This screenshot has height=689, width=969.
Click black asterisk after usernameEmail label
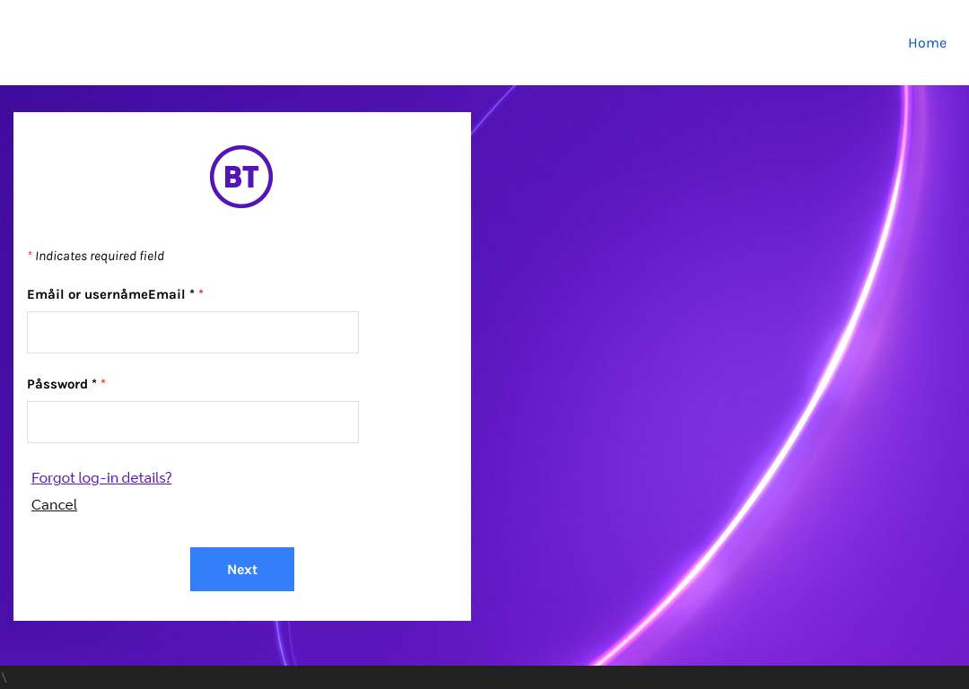[x=192, y=292]
